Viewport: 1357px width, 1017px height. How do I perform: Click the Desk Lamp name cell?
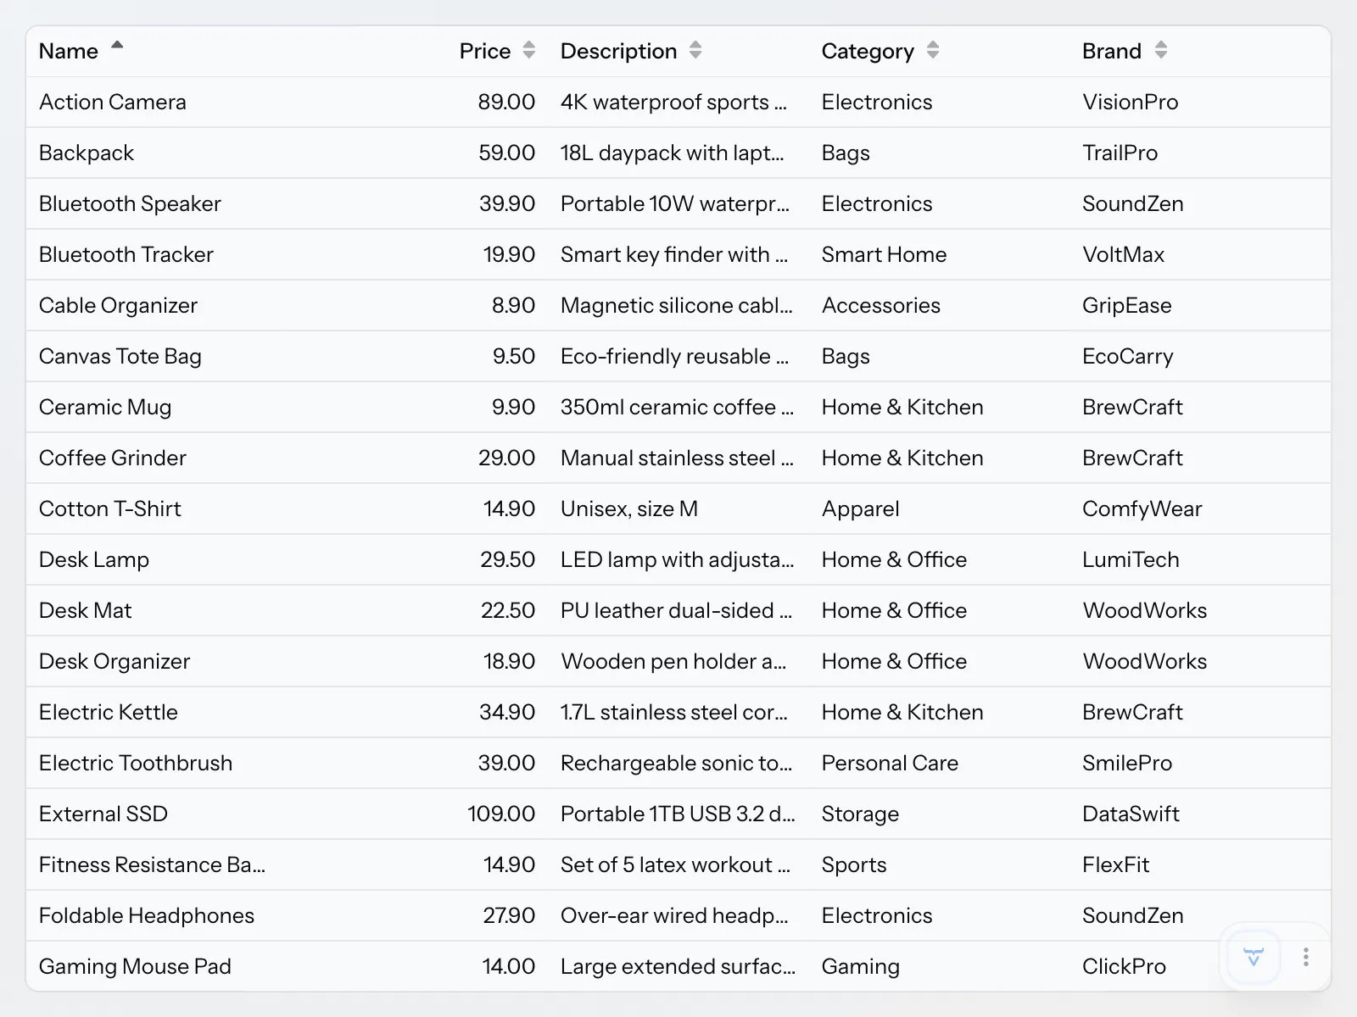click(94, 559)
